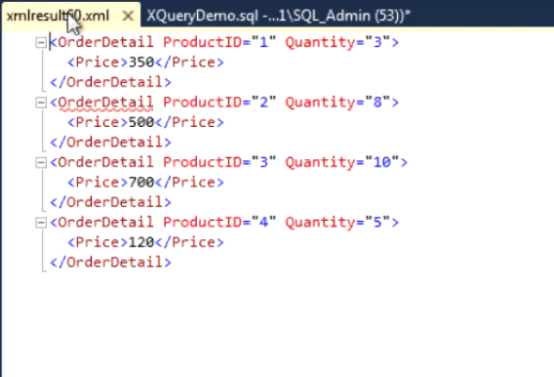Click the underlined OrderDetail tag name
This screenshot has height=377, width=554.
[105, 103]
